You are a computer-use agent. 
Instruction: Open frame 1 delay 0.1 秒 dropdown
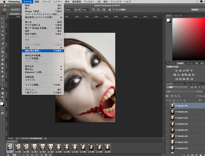click(x=10, y=152)
